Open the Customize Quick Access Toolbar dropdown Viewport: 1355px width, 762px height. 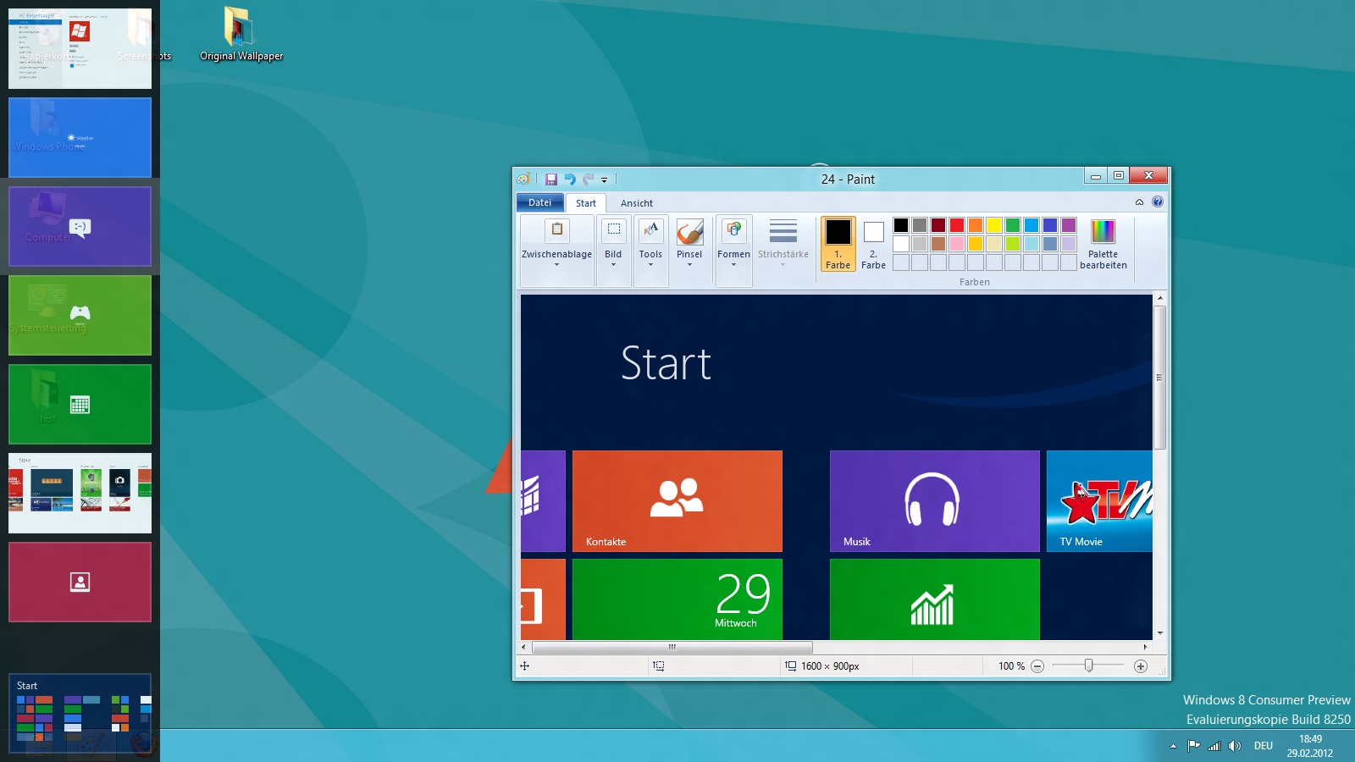click(604, 179)
